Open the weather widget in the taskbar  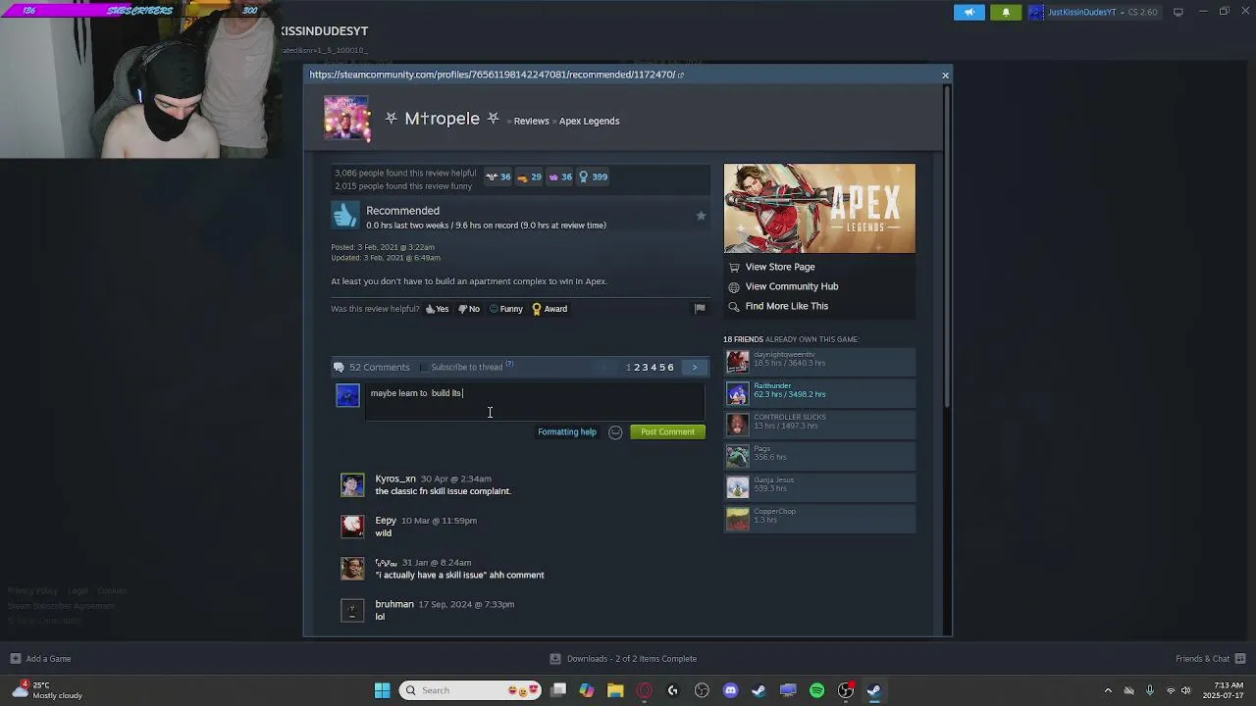[x=49, y=690]
